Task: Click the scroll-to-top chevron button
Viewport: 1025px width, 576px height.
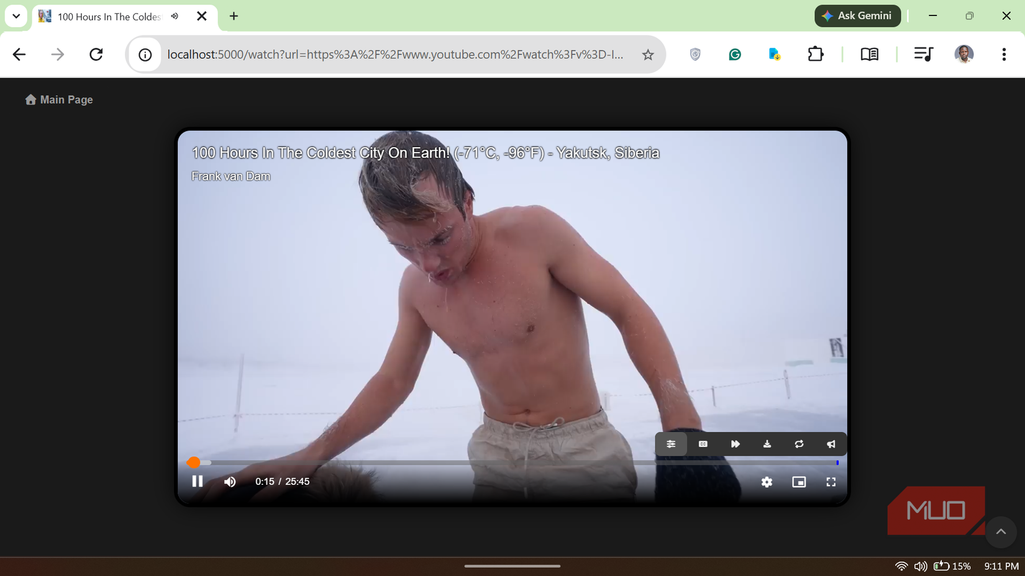Action: (x=1001, y=532)
